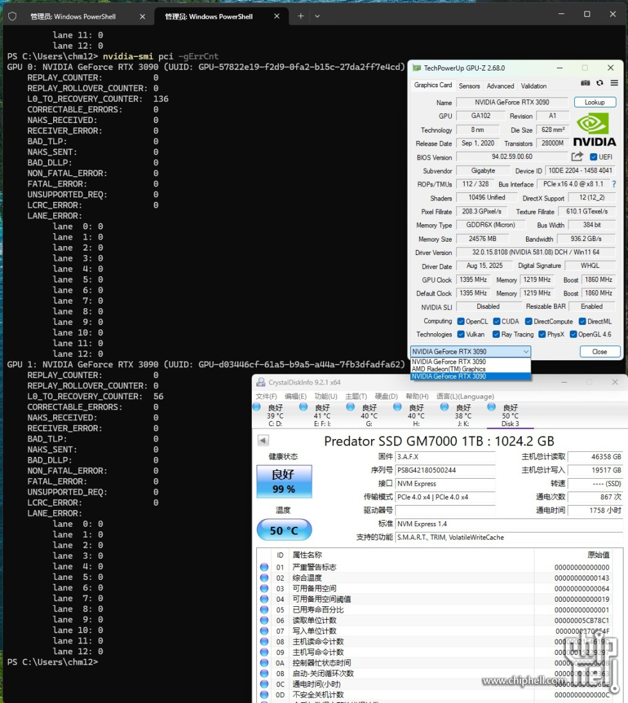Collapse the GPU selector combo box in GPU-Z

(x=470, y=351)
